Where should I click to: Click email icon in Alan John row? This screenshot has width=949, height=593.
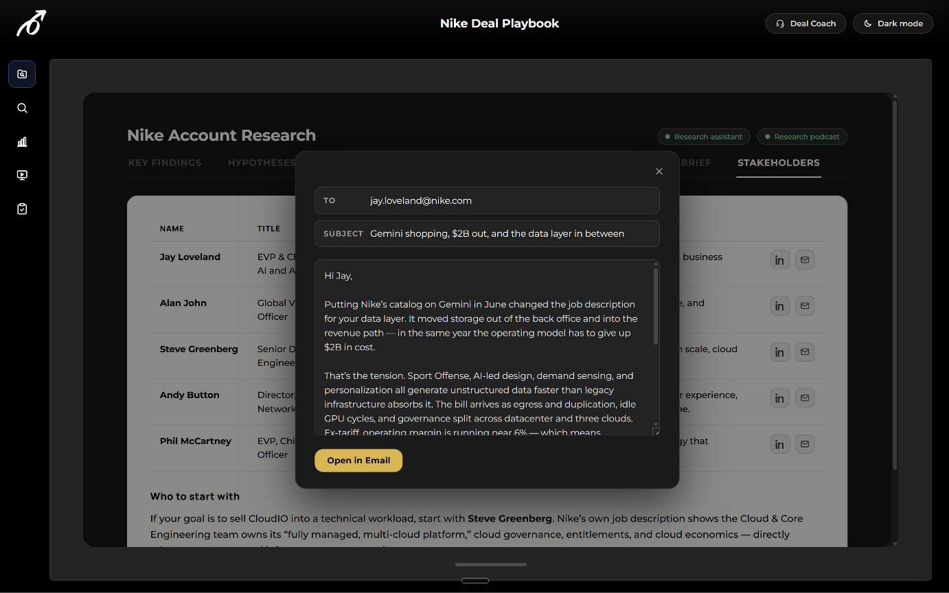point(805,306)
